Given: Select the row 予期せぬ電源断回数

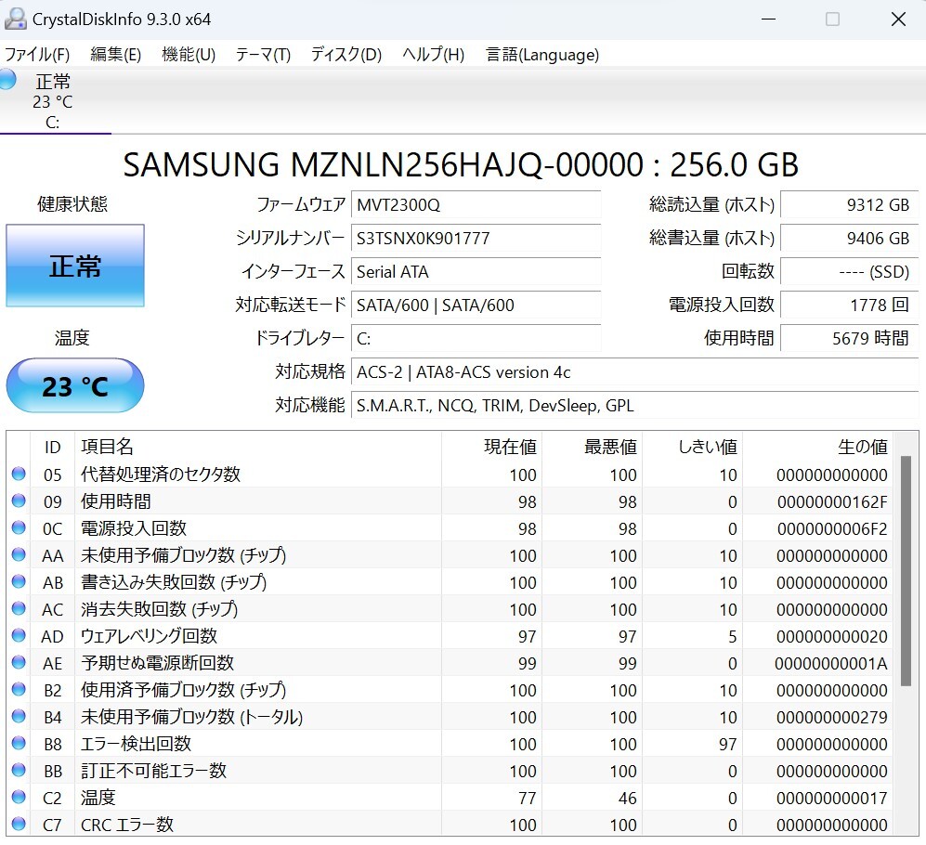Looking at the screenshot, I should coord(451,663).
